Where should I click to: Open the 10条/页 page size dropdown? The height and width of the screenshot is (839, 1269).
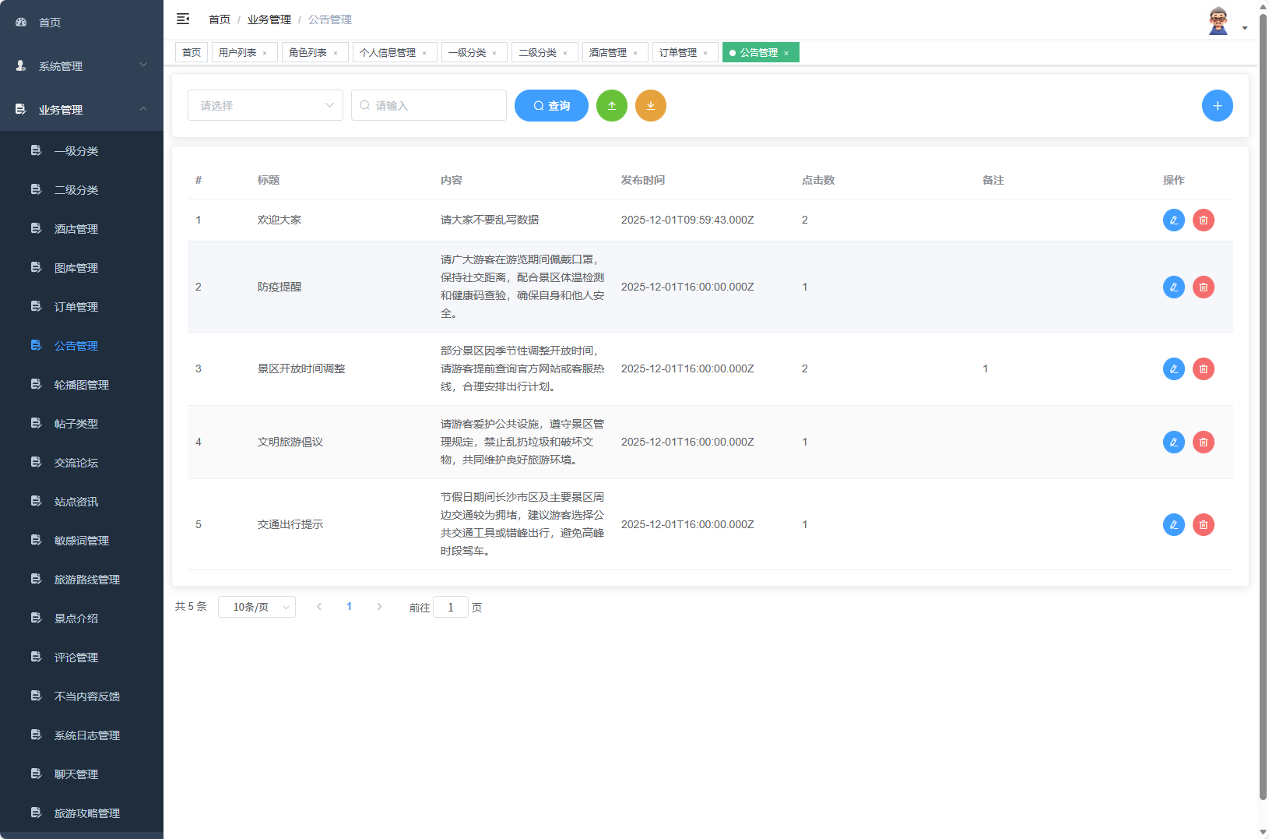click(257, 606)
